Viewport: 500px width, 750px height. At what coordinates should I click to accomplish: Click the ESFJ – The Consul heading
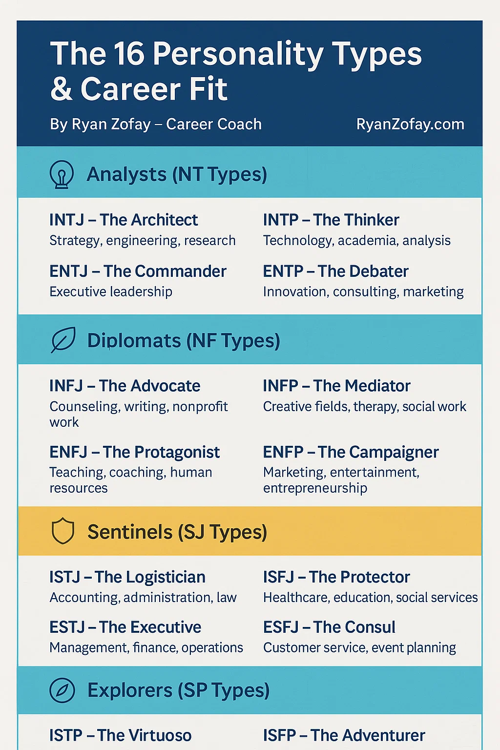[329, 627]
